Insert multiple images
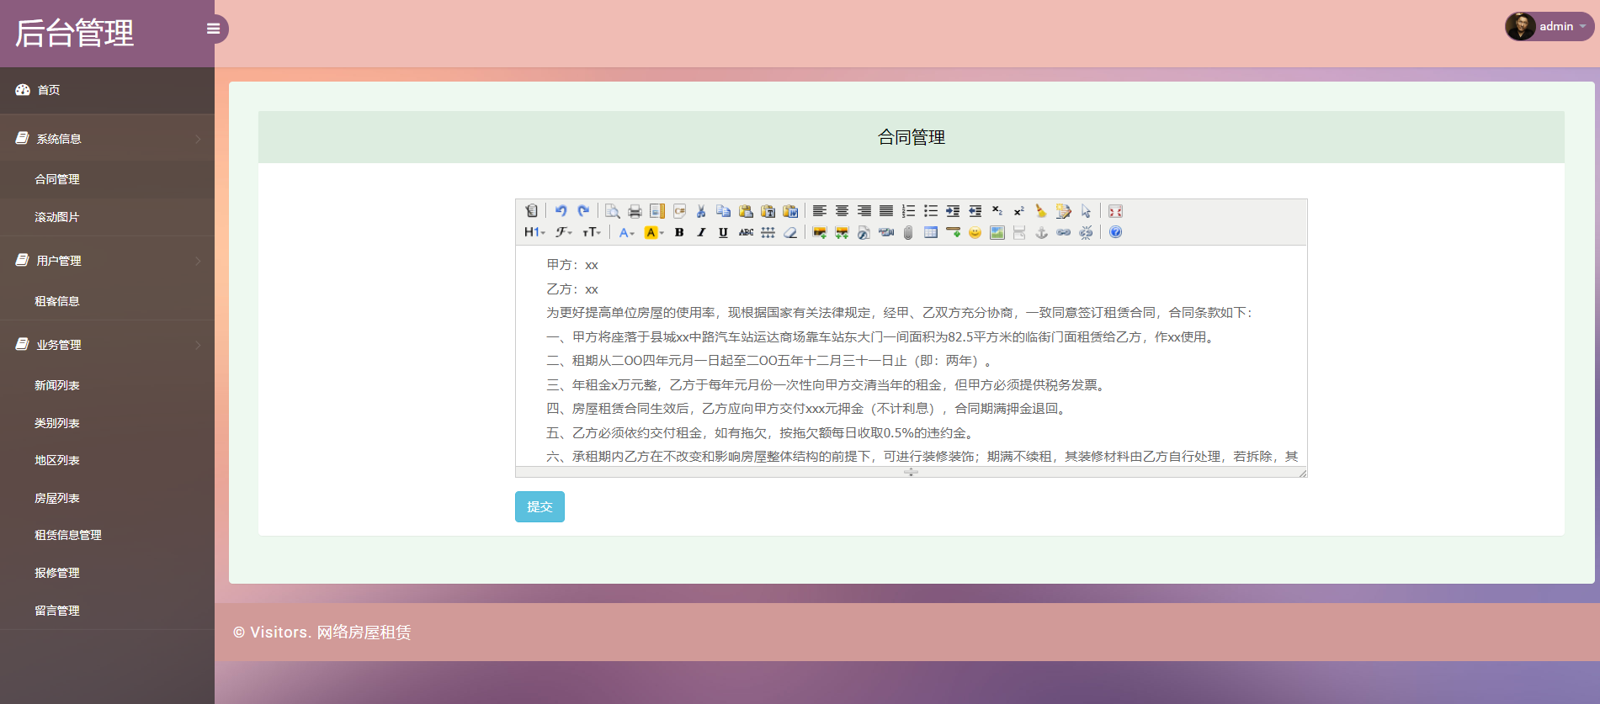The image size is (1600, 704). coord(842,232)
